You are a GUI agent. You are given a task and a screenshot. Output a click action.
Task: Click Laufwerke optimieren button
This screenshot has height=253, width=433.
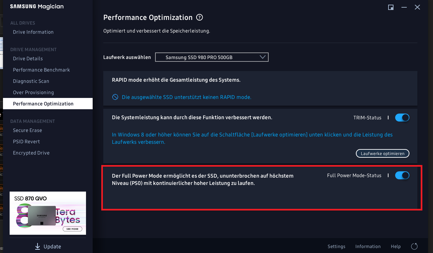click(383, 153)
